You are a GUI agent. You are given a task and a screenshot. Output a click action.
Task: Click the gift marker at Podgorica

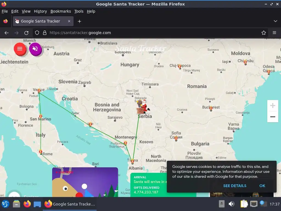click(125, 143)
